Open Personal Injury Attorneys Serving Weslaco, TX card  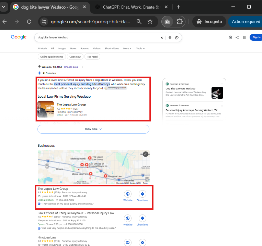[191, 110]
